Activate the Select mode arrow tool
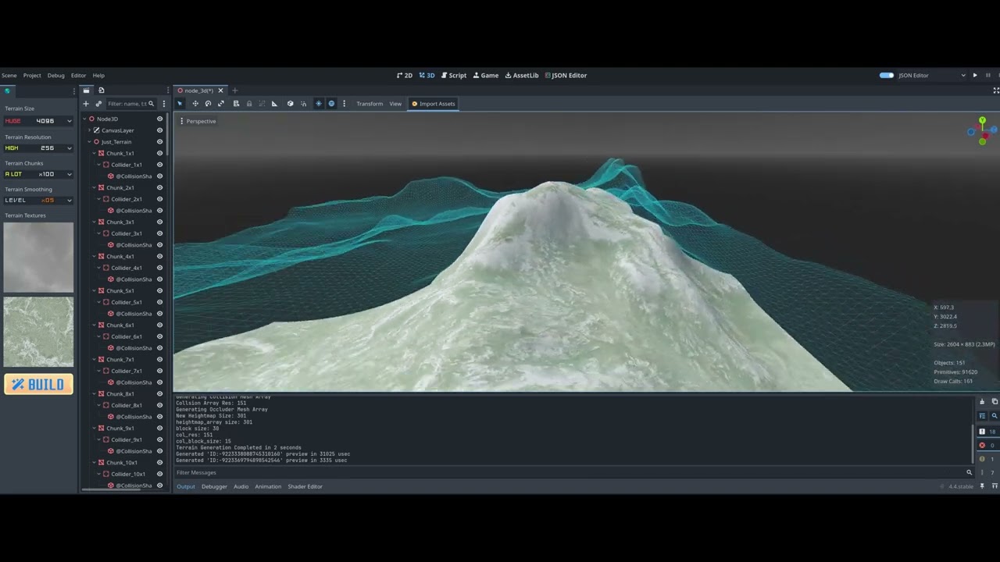Image resolution: width=1000 pixels, height=562 pixels. point(180,104)
